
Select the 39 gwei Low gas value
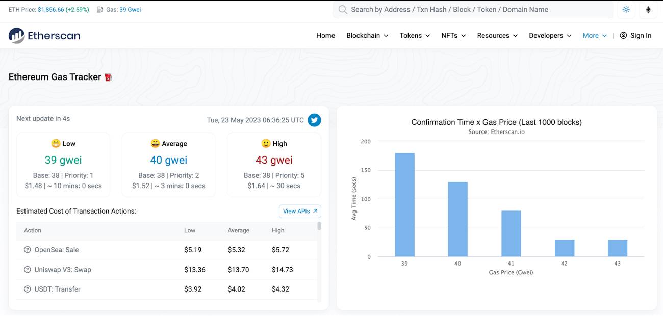[x=63, y=160]
